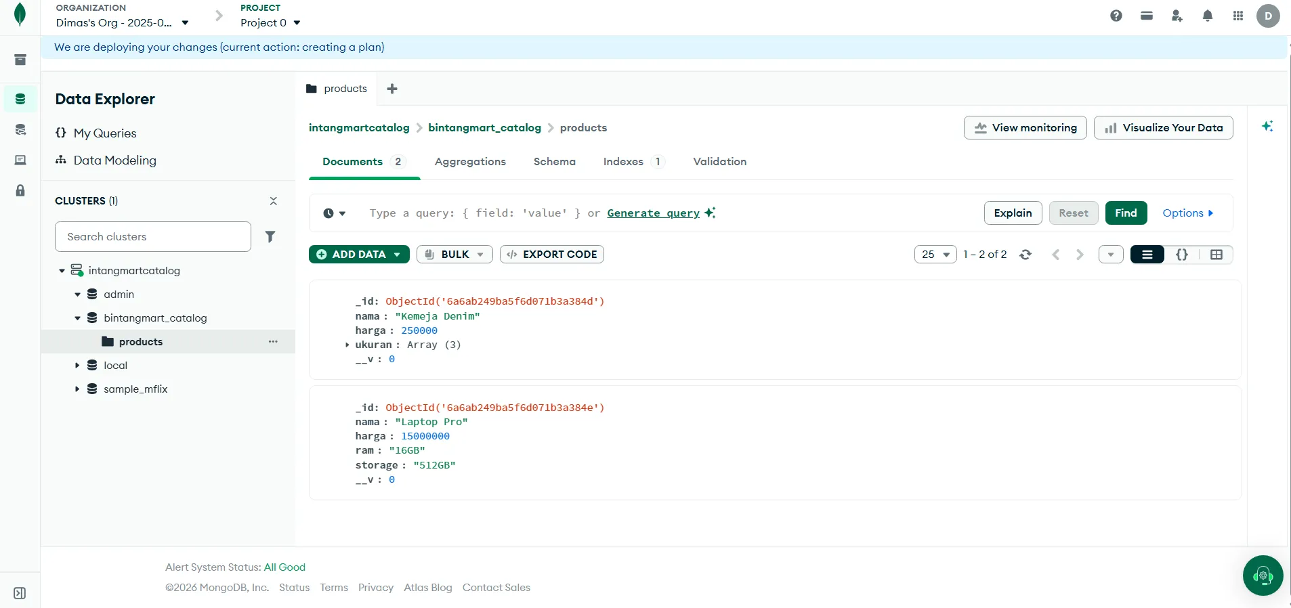Screen dimensions: 1291x608
Task: Open the lock security icon in sidebar
Action: click(x=20, y=190)
